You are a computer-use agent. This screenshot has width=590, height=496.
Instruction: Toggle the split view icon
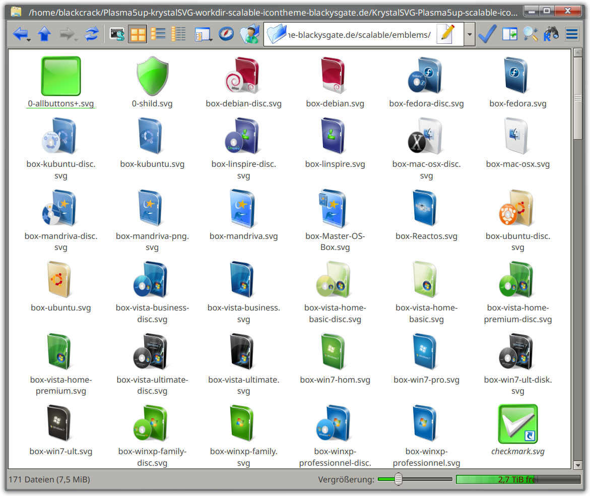(510, 34)
